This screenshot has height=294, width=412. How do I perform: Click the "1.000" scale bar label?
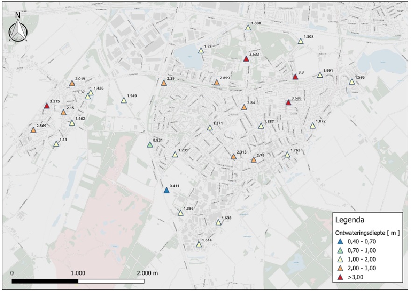(x=78, y=273)
